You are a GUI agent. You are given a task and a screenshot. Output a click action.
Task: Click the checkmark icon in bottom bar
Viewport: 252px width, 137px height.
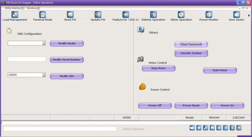pyautogui.click(x=205, y=128)
